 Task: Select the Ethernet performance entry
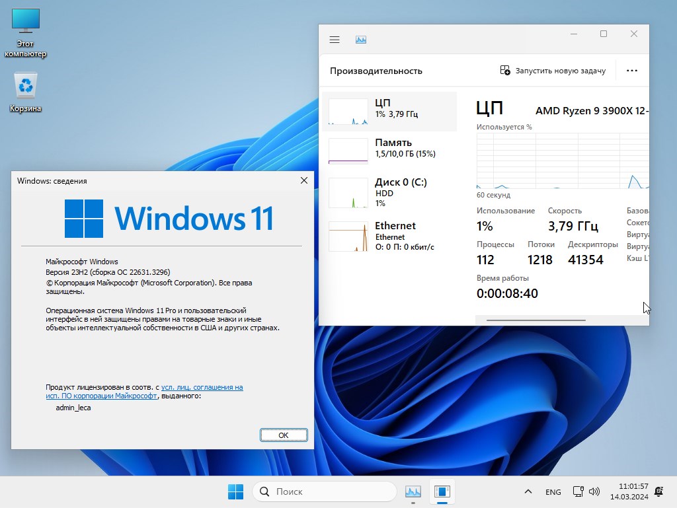coord(389,236)
